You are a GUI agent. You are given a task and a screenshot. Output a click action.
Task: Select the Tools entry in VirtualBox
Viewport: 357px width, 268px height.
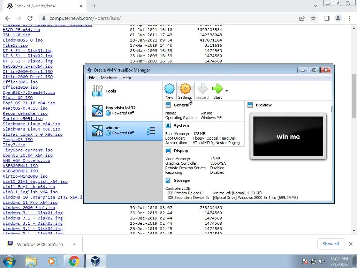tap(124, 91)
